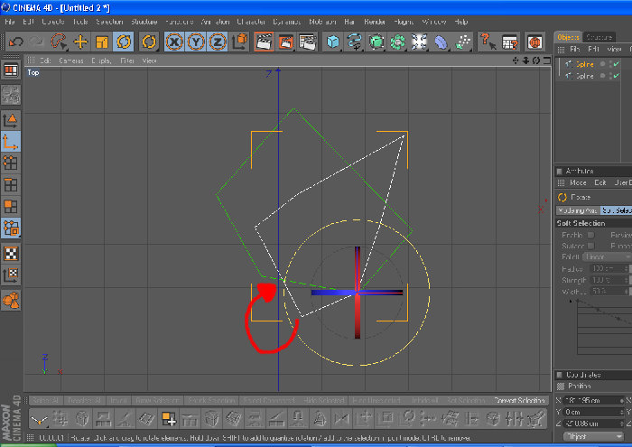
Task: Click the viewport pan icon
Action: (x=516, y=61)
